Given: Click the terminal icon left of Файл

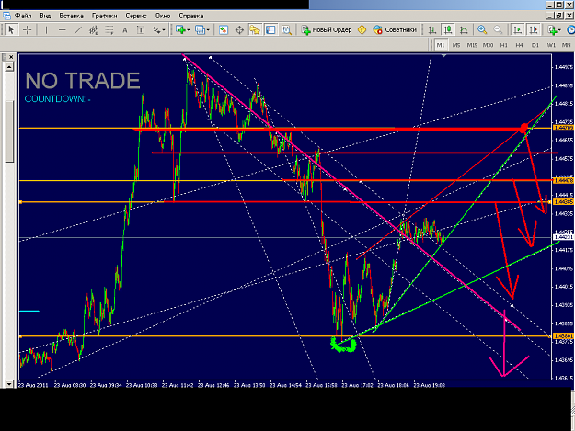Looking at the screenshot, I should click(6, 16).
